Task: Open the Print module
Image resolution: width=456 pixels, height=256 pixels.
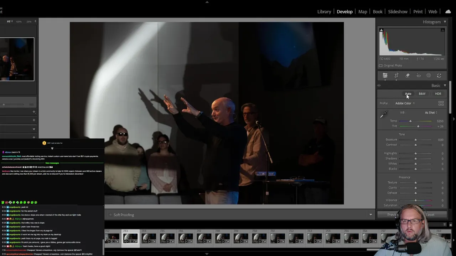Action: 418,11
